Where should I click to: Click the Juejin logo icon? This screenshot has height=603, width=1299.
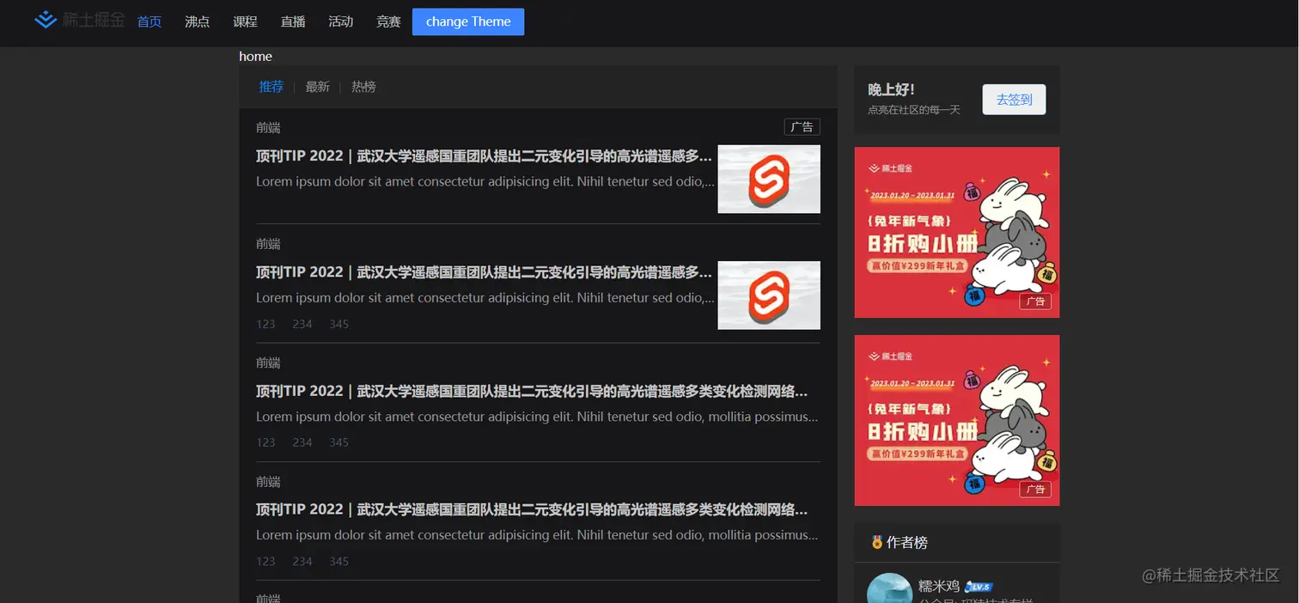click(x=46, y=20)
